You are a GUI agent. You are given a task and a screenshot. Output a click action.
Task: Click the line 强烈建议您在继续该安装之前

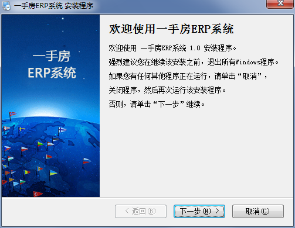(194, 62)
